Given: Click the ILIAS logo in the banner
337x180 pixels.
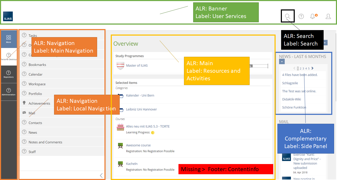Looking at the screenshot, I should pos(8,16).
